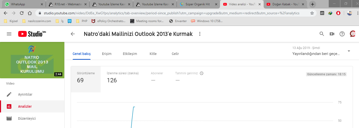Image resolution: width=359 pixels, height=128 pixels.
Task: Switch to the Gelir tab
Action: tap(175, 54)
